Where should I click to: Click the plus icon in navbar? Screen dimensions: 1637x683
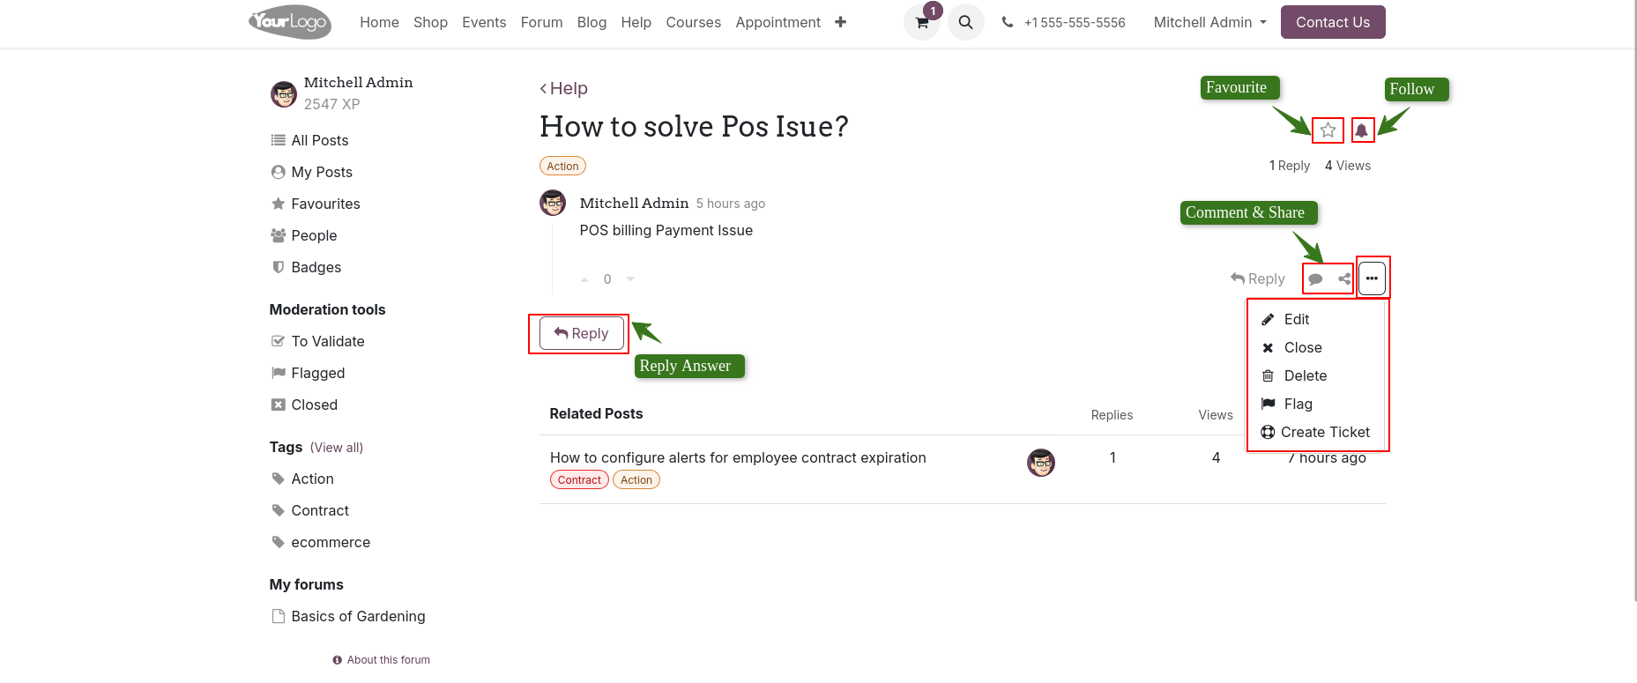click(x=840, y=22)
